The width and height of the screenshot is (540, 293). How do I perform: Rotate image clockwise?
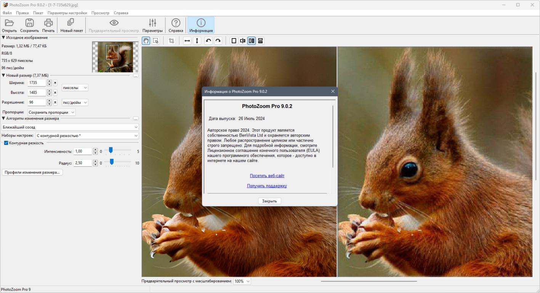tap(218, 41)
